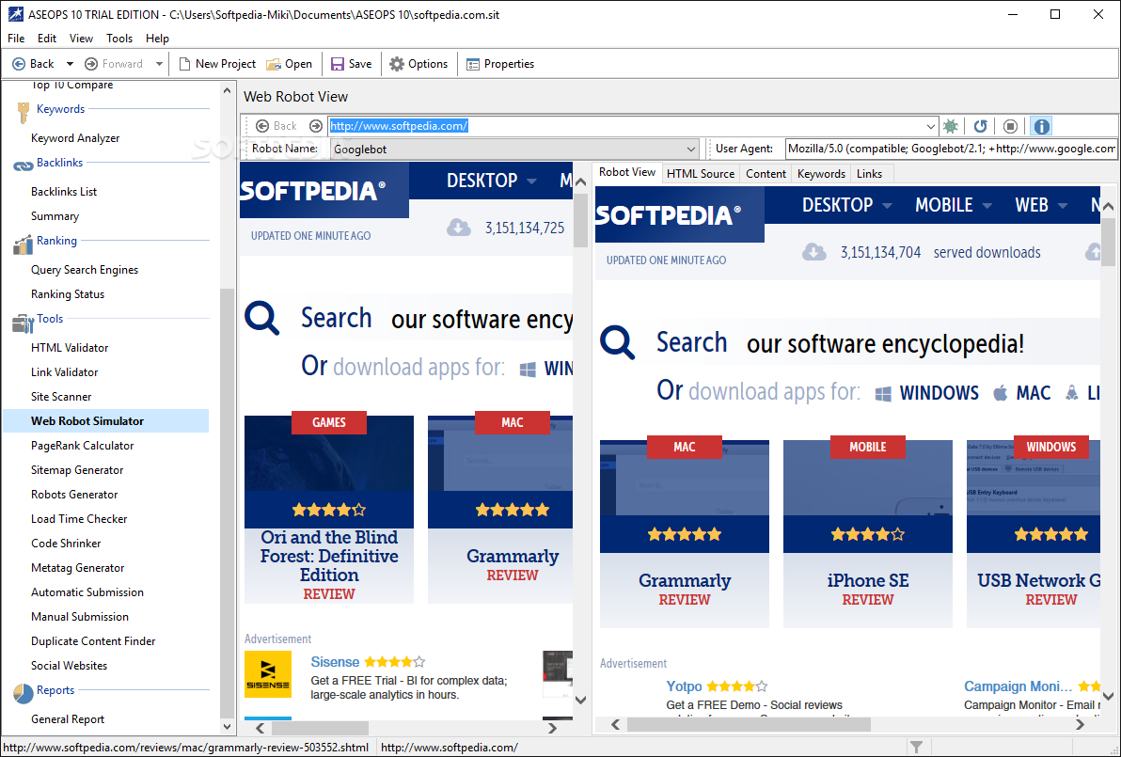The height and width of the screenshot is (757, 1121).
Task: Open the Back history dropdown arrow
Action: [70, 64]
